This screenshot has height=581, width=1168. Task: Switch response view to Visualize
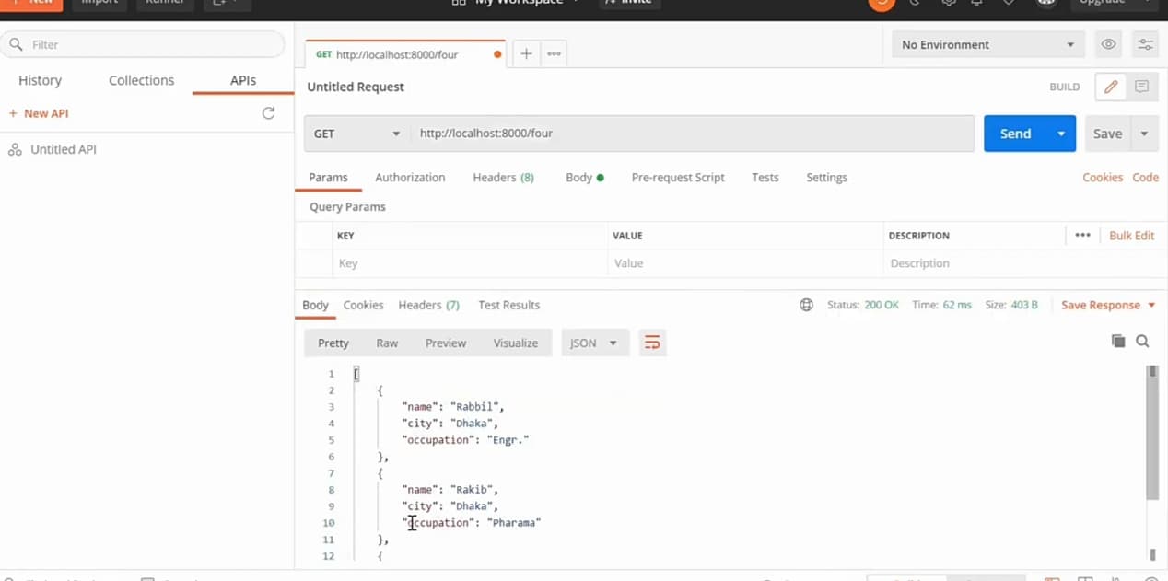click(x=516, y=343)
